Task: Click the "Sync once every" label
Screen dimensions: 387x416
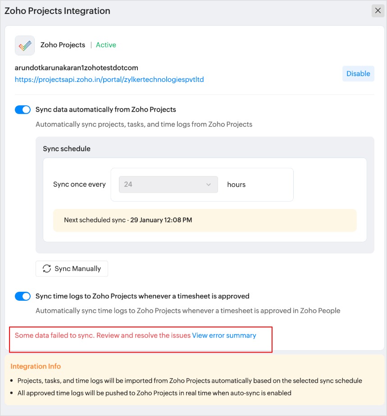Action: coord(79,185)
